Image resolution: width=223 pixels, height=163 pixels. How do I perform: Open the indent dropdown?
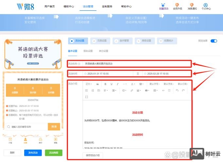click(114, 90)
